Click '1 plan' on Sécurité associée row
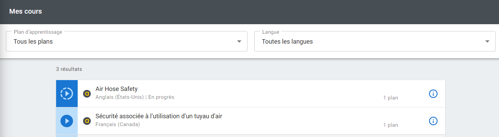The height and width of the screenshot is (137, 499). [391, 125]
